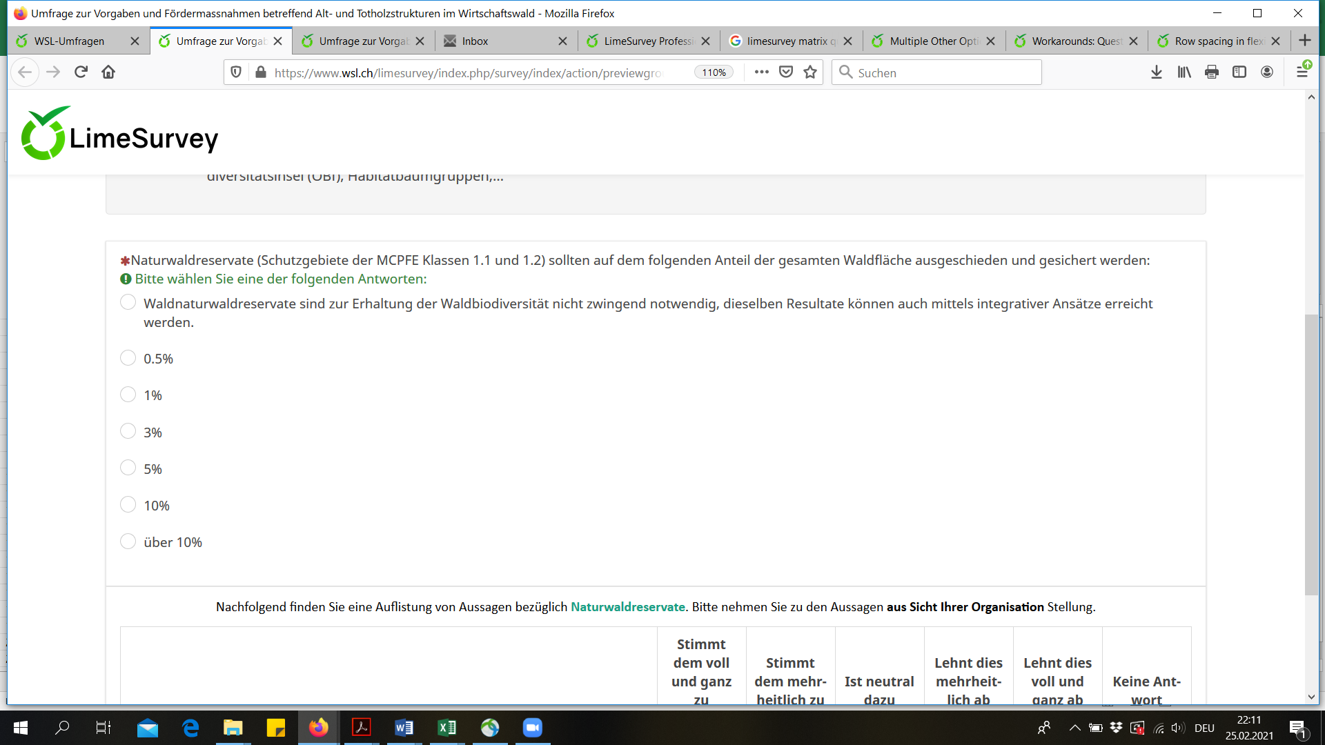Click the Suchen search field
This screenshot has height=745, width=1325.
pos(945,72)
